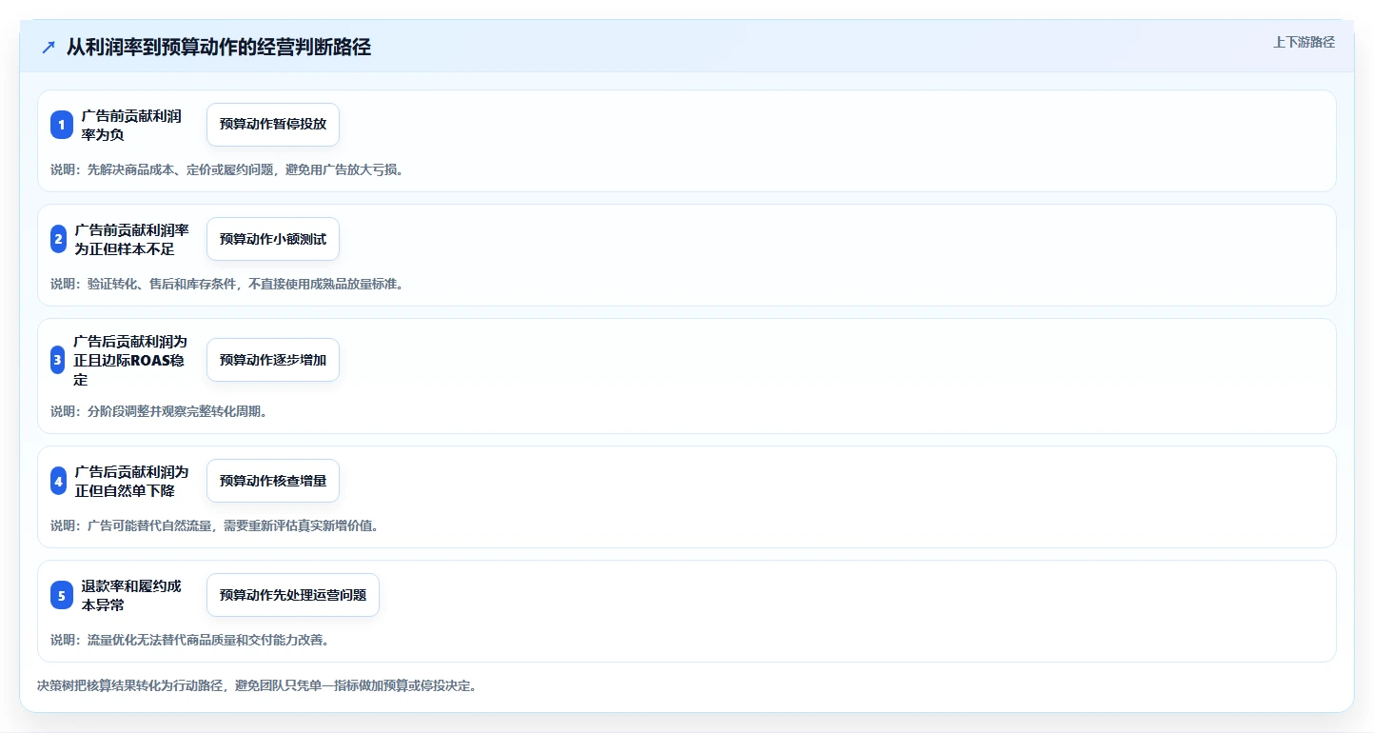Click the note about 验证转化、售后和库存条件
Screen dimensions: 1374x733
click(x=227, y=284)
